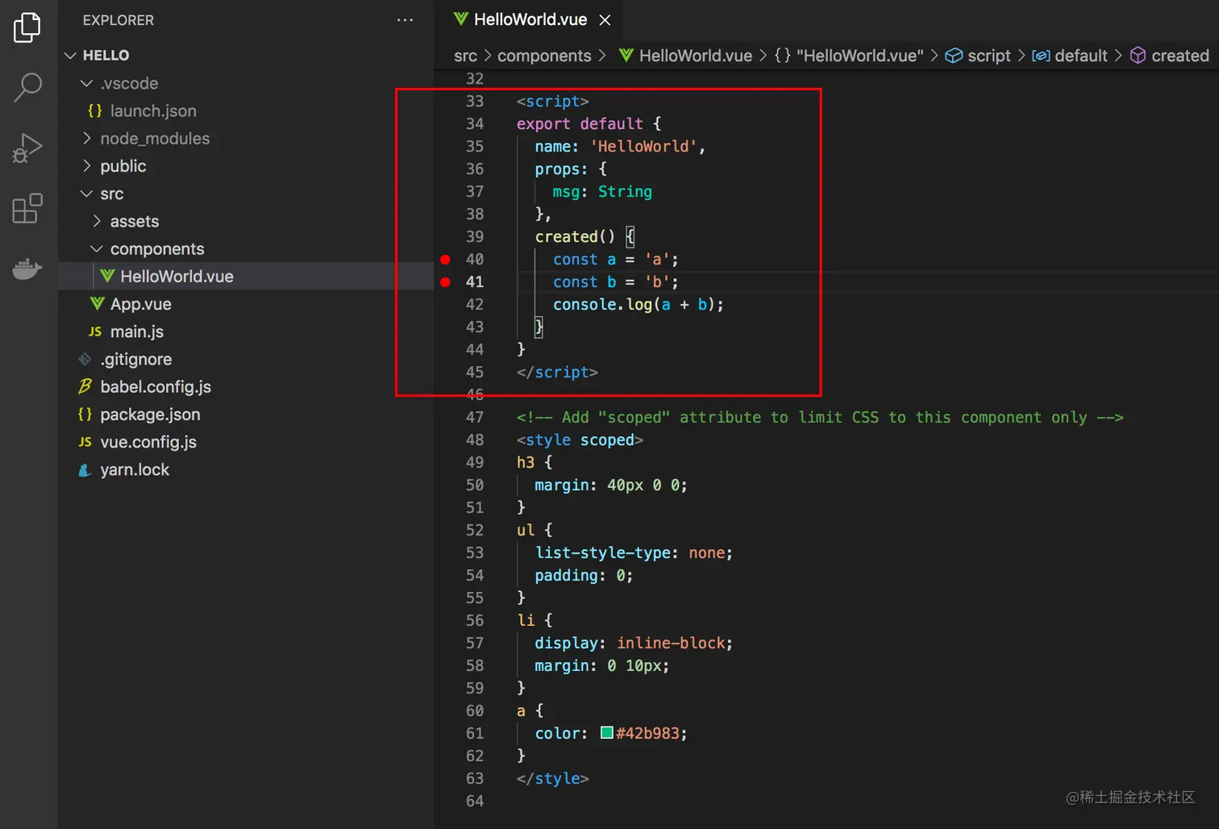Viewport: 1219px width, 829px height.
Task: Open the App.vue file
Action: [140, 304]
